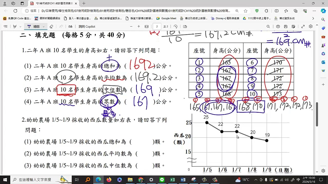
Task: Click Ask Copilot (詢問 Copilot)
Action: [87, 27]
